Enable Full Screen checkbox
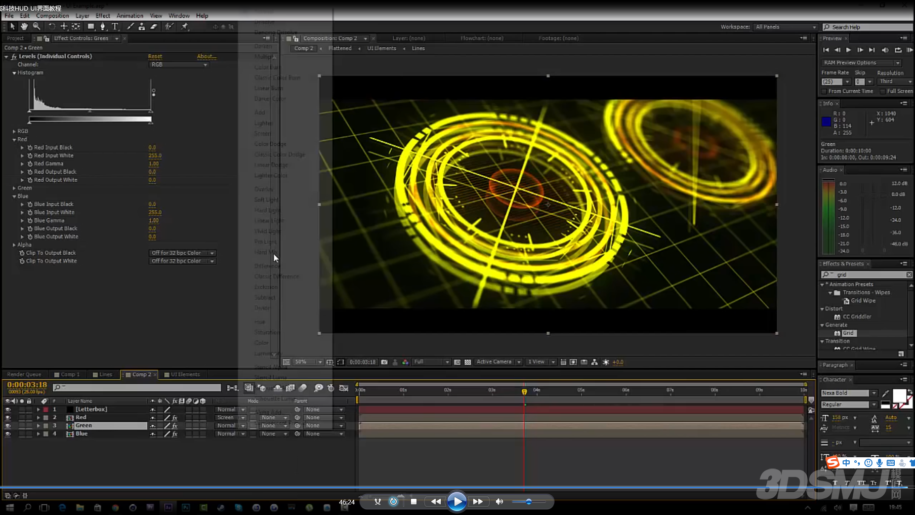The height and width of the screenshot is (515, 915). pos(883,91)
